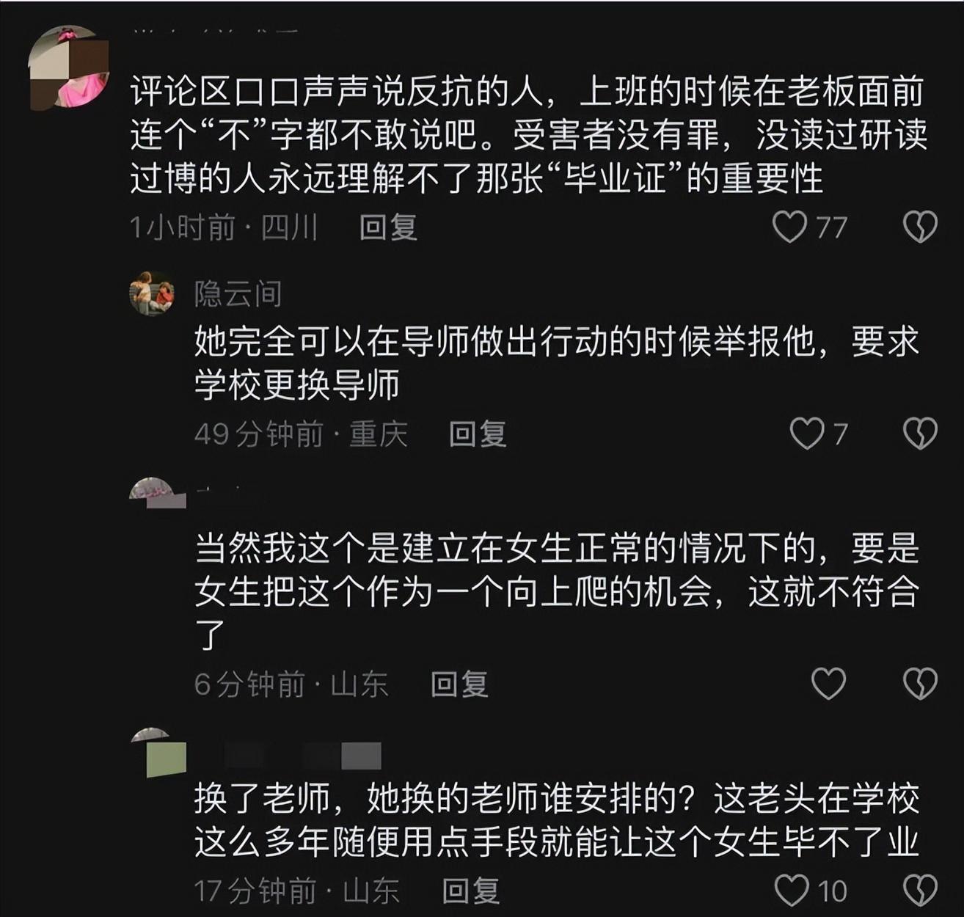Reply to the 49分钟前 重庆 comment
Viewport: 964px width, 917px height.
(x=478, y=434)
